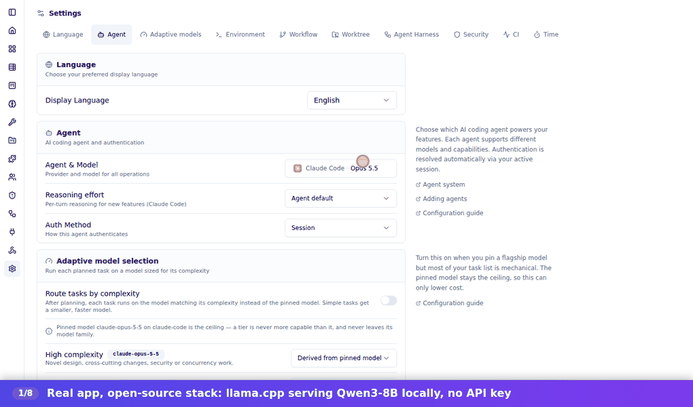Open the kanban board sidebar icon

(12, 85)
